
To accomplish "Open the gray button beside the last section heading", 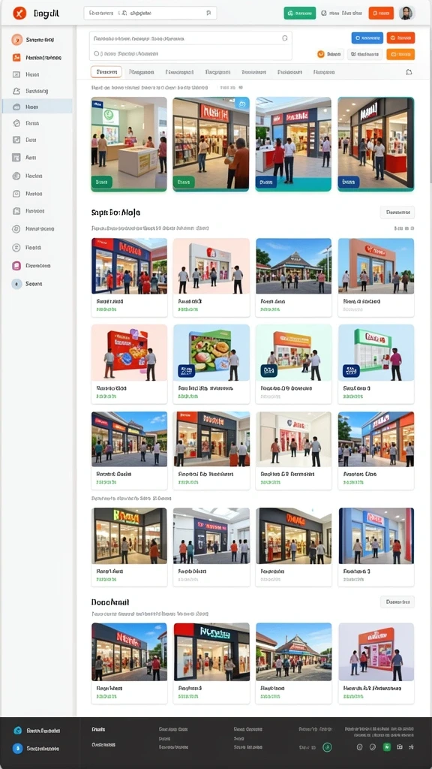I will coord(397,602).
